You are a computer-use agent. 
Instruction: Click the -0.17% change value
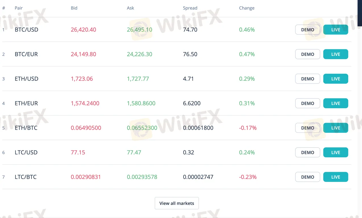pos(248,128)
